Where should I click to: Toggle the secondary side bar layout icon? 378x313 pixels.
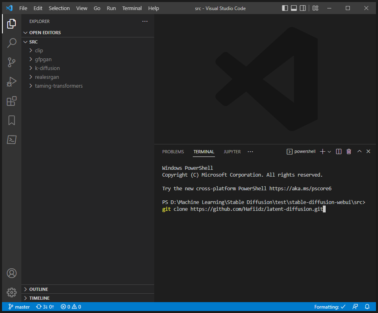tap(303, 8)
